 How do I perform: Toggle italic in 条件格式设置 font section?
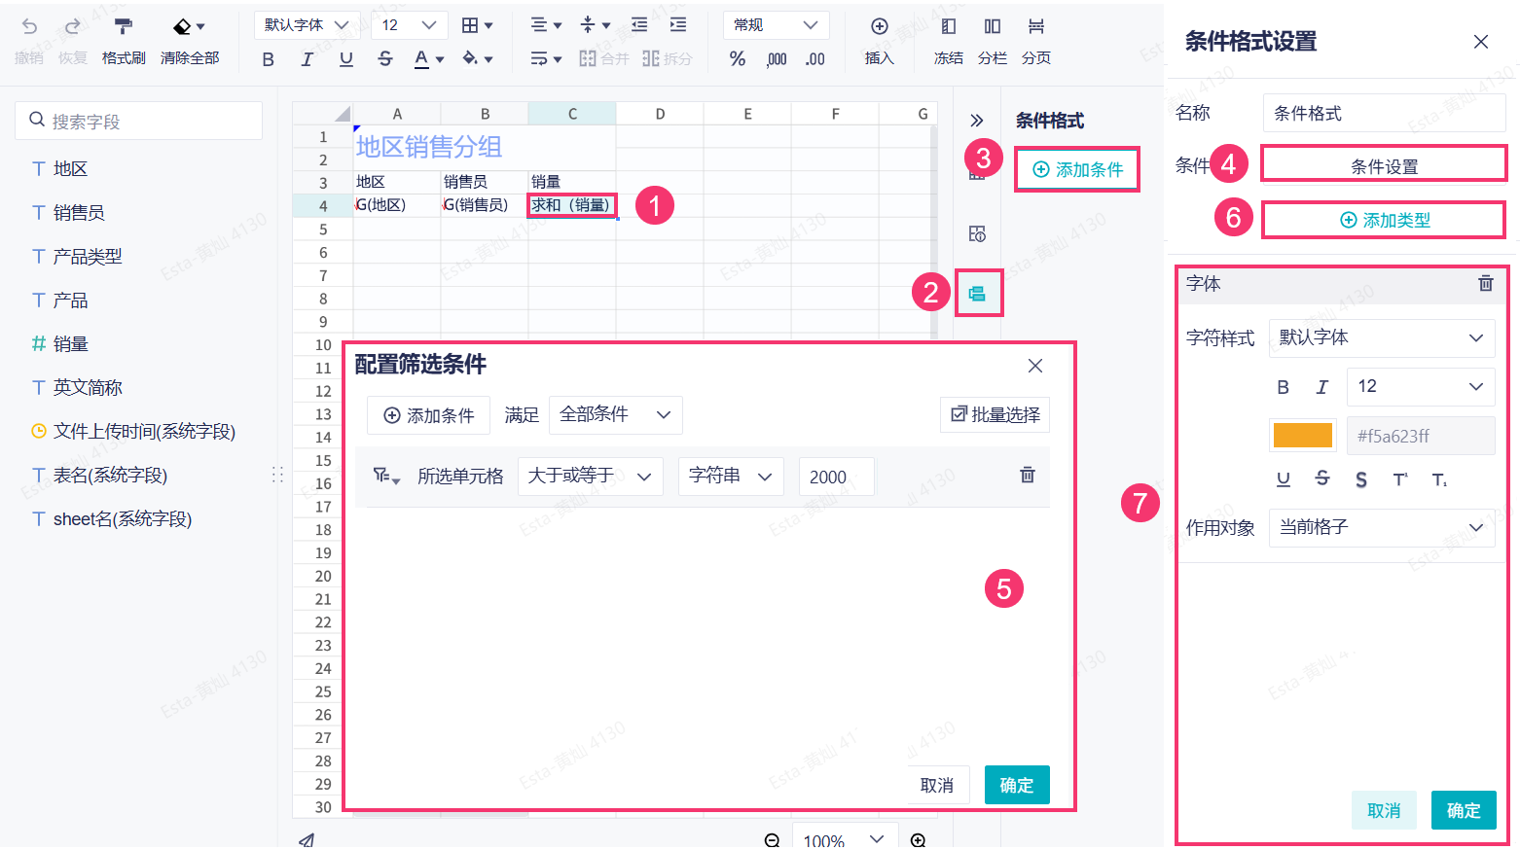[x=1321, y=387]
